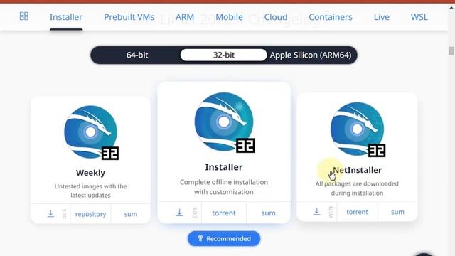455x256 pixels.
Task: Download the NetInstaller image via arrow icon
Action: [316, 212]
